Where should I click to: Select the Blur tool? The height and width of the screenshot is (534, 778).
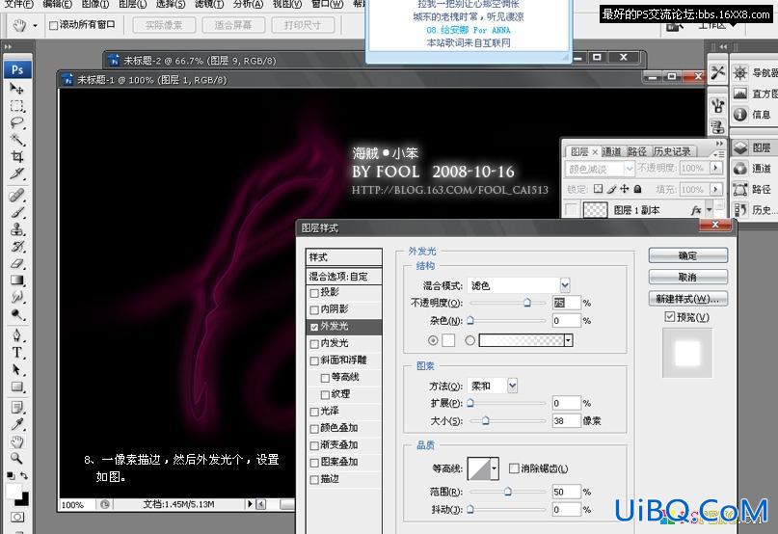click(x=16, y=297)
